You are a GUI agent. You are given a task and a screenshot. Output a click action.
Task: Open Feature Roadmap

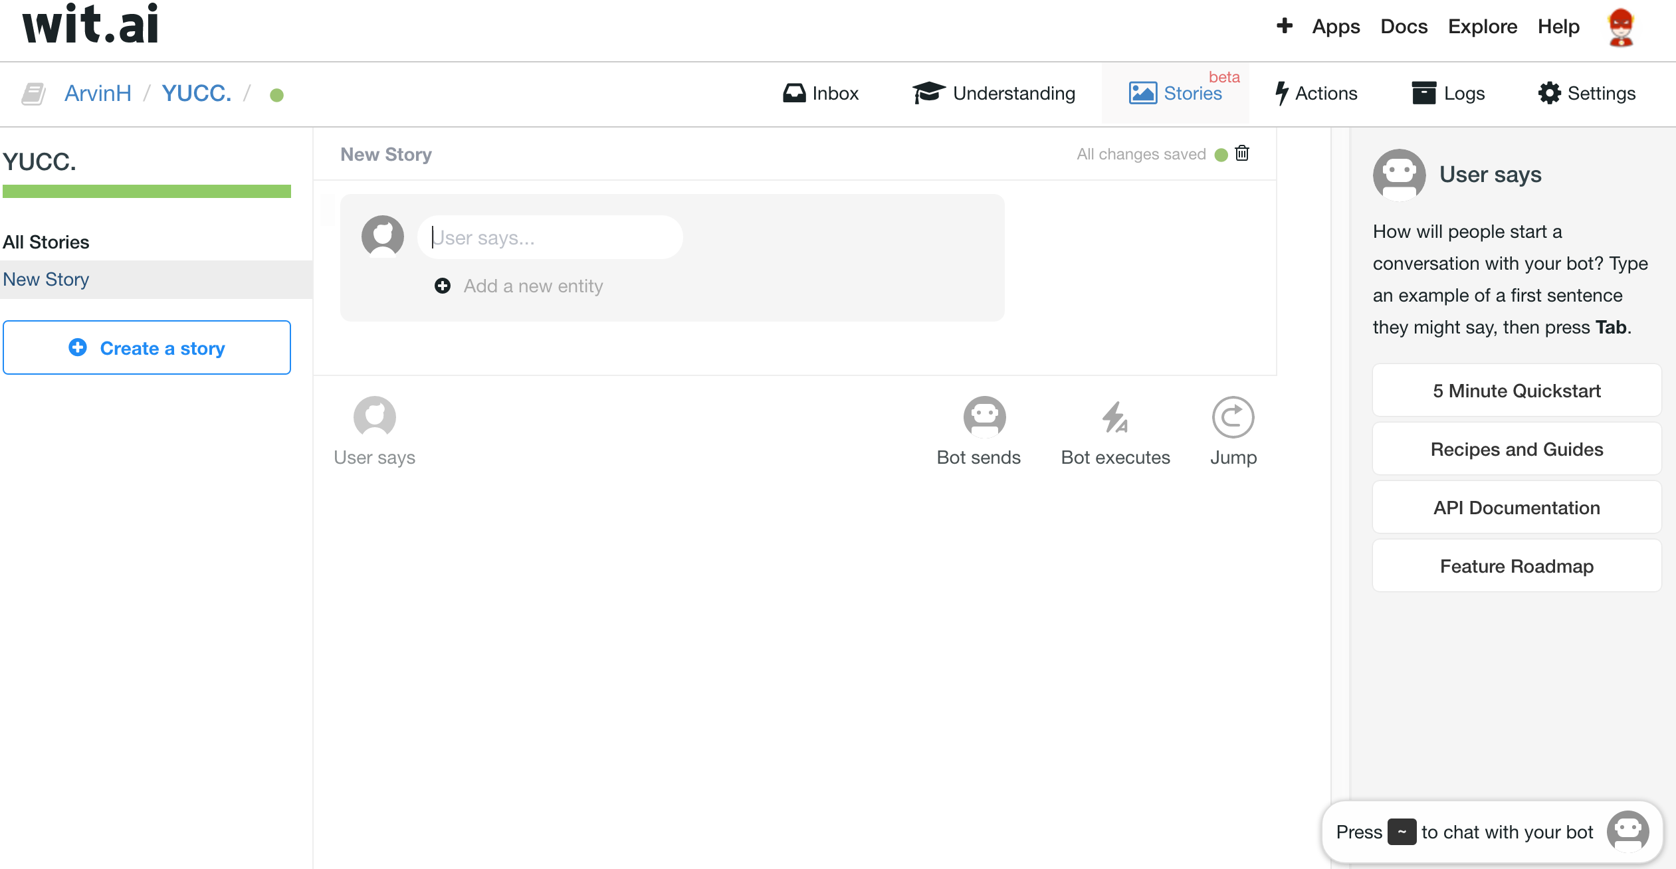point(1517,566)
